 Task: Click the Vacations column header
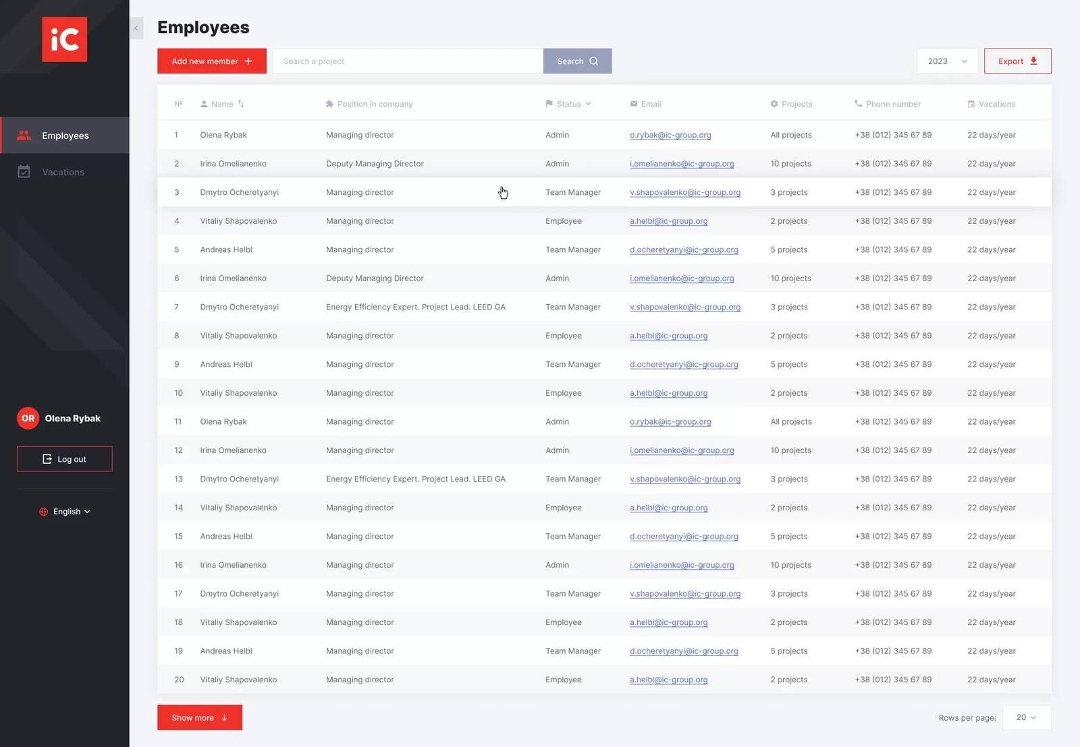(991, 104)
